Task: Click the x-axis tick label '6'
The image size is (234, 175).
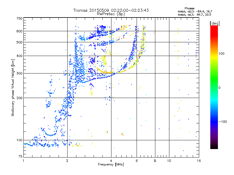Action: (137, 161)
